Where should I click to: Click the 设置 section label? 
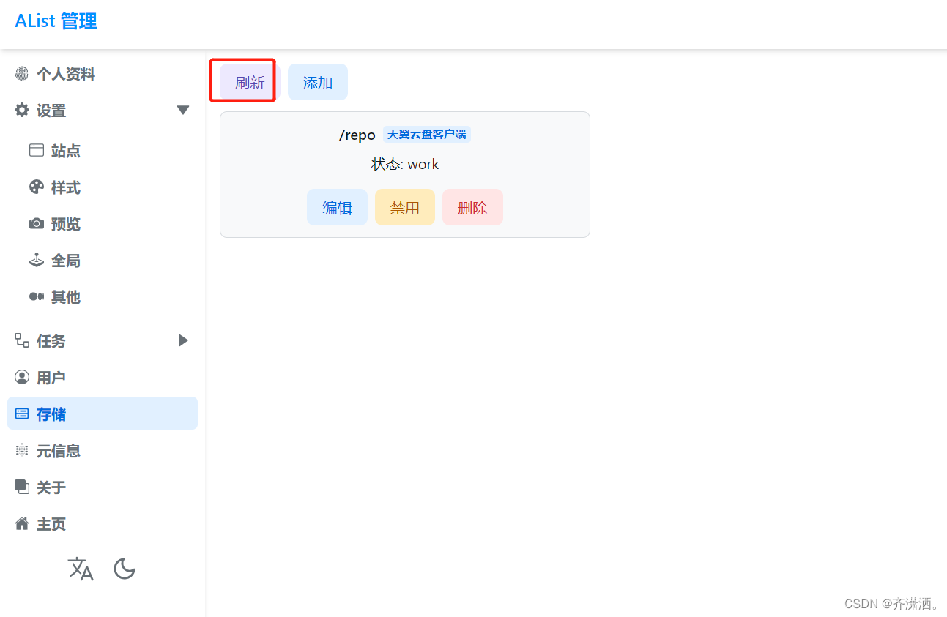[51, 111]
